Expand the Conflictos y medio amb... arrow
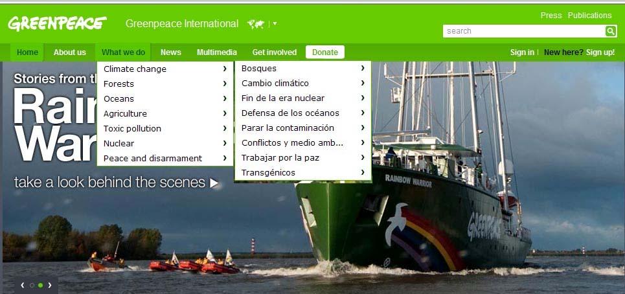625x294 pixels. pos(363,142)
